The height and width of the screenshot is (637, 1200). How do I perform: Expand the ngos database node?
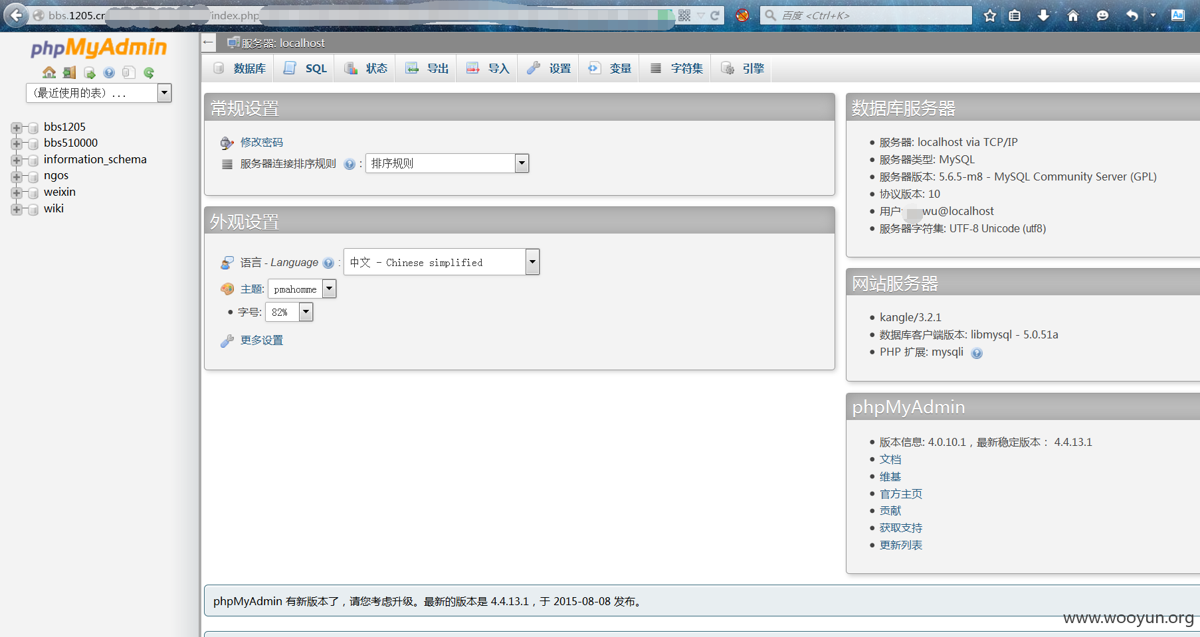click(16, 177)
